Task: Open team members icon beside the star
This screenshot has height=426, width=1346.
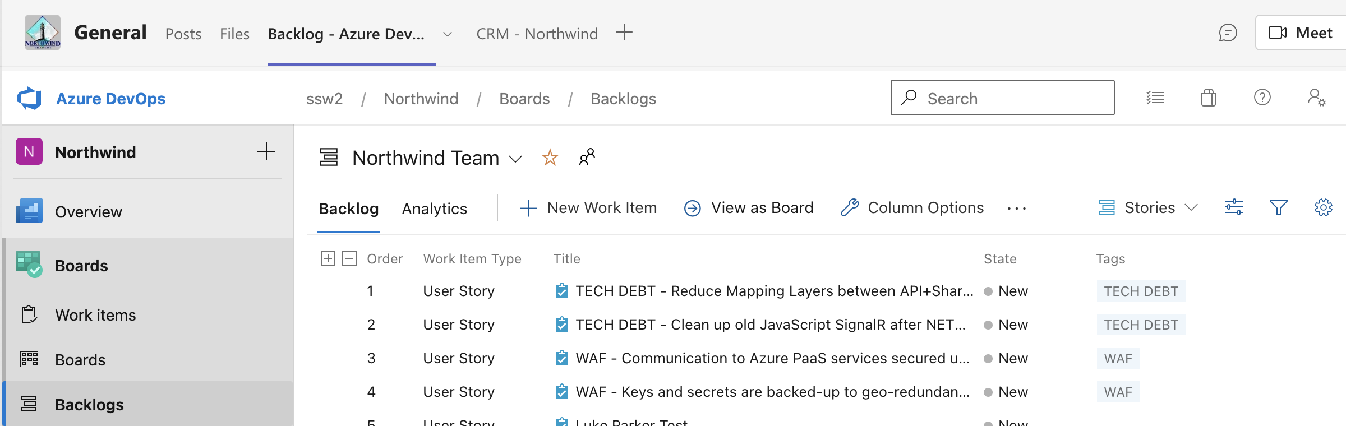Action: 587,158
